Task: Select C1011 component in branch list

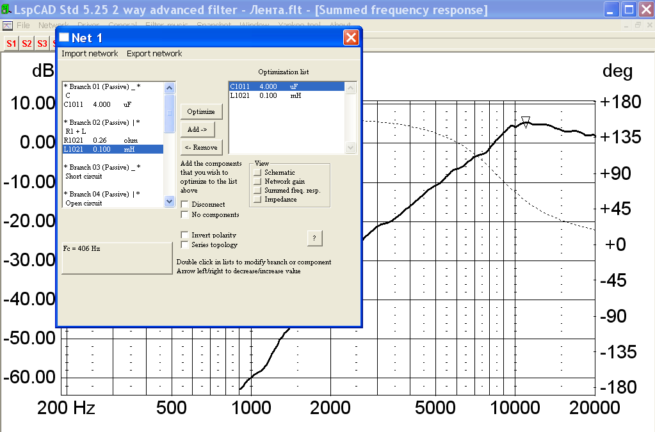Action: pyautogui.click(x=113, y=104)
